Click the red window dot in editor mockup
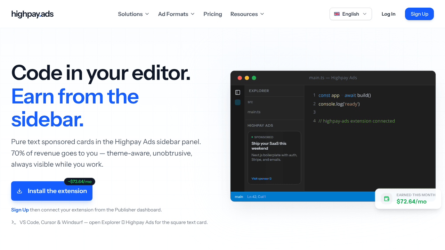 click(240, 78)
